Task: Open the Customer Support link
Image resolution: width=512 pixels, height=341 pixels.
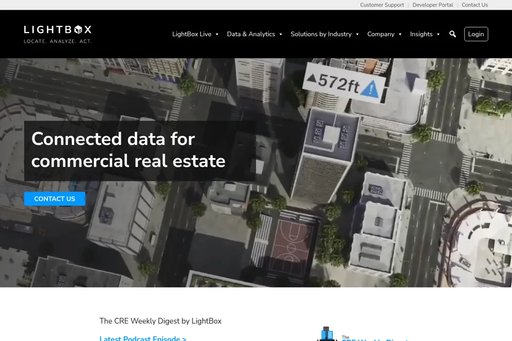Action: [382, 5]
